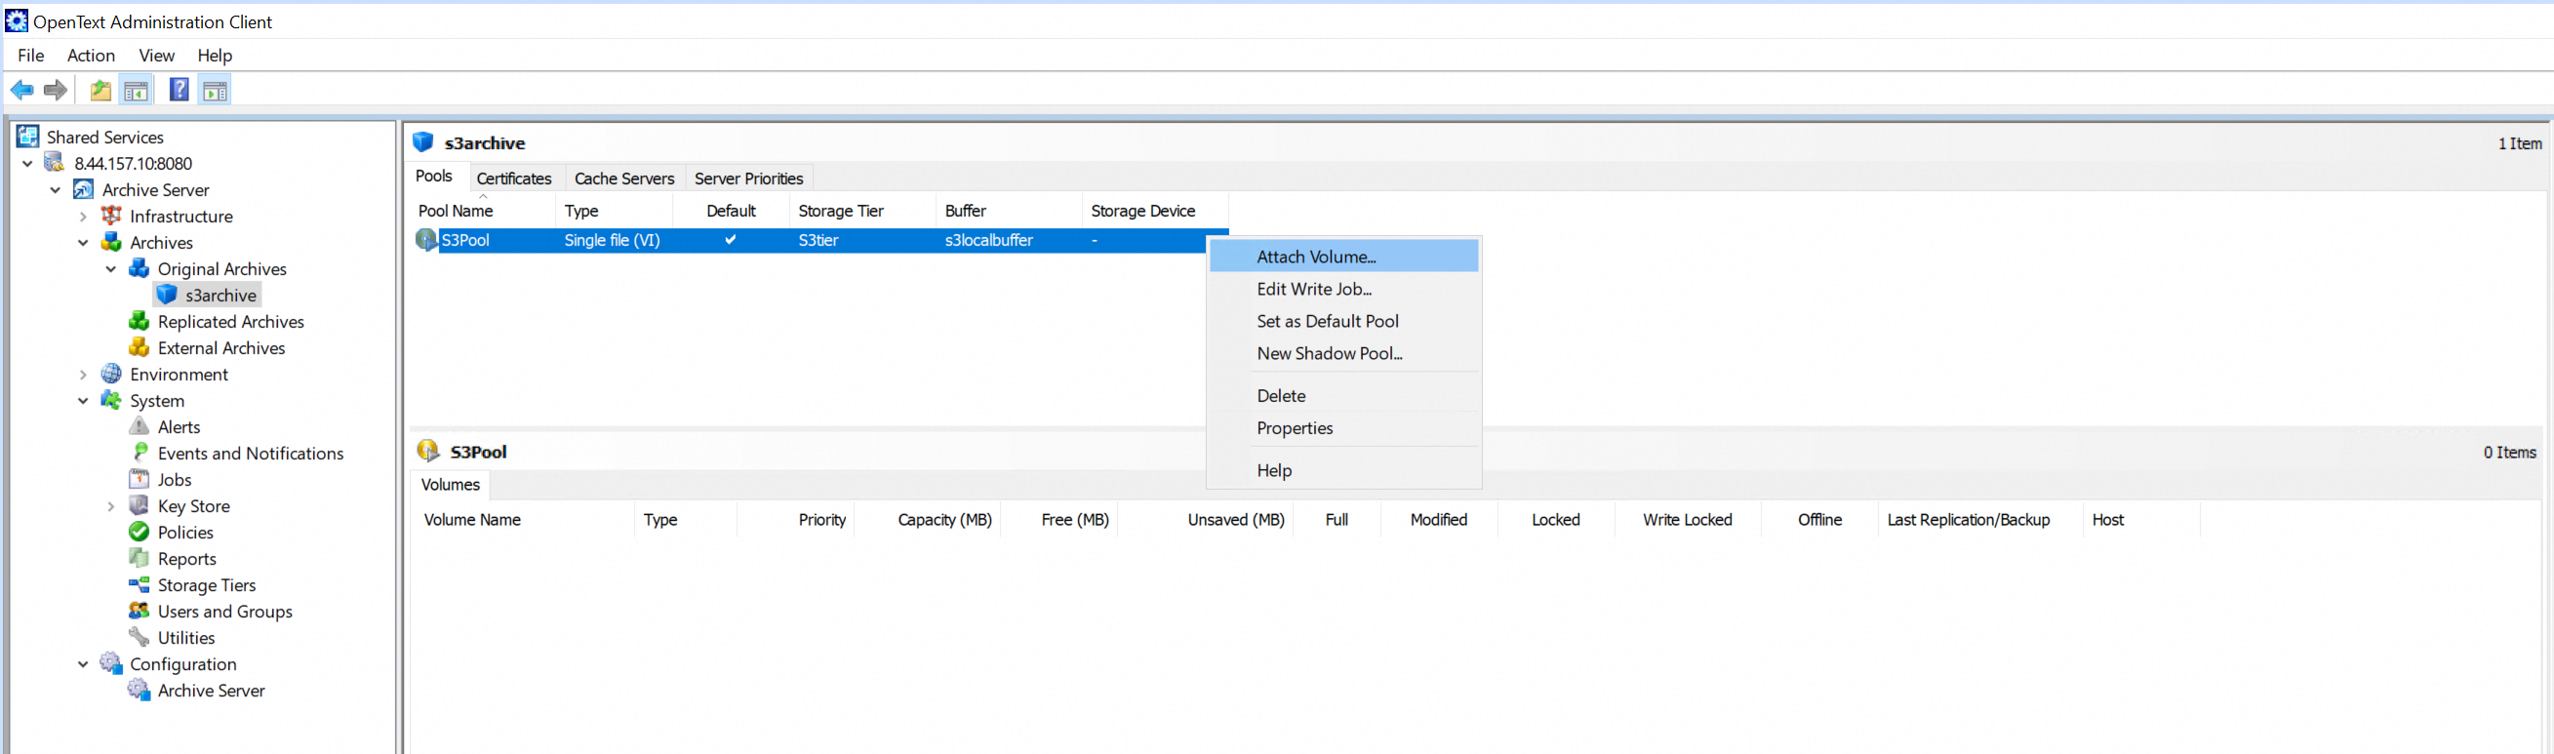Collapse the Archive Server node under the server
This screenshot has height=754, width=2554.
tap(56, 190)
